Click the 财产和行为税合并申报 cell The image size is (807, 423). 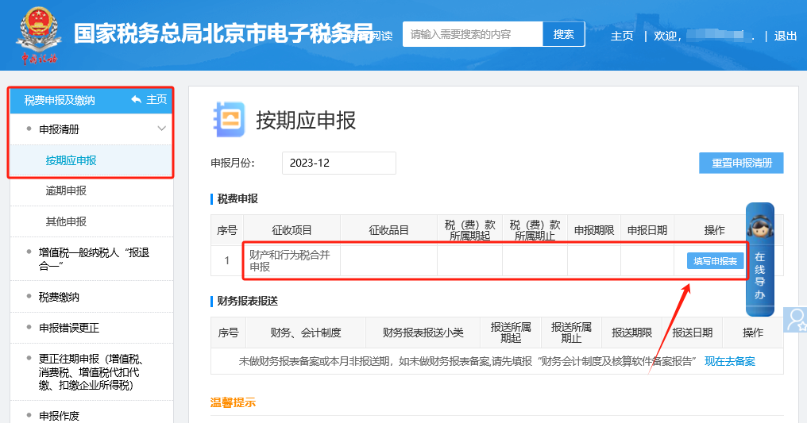click(292, 260)
